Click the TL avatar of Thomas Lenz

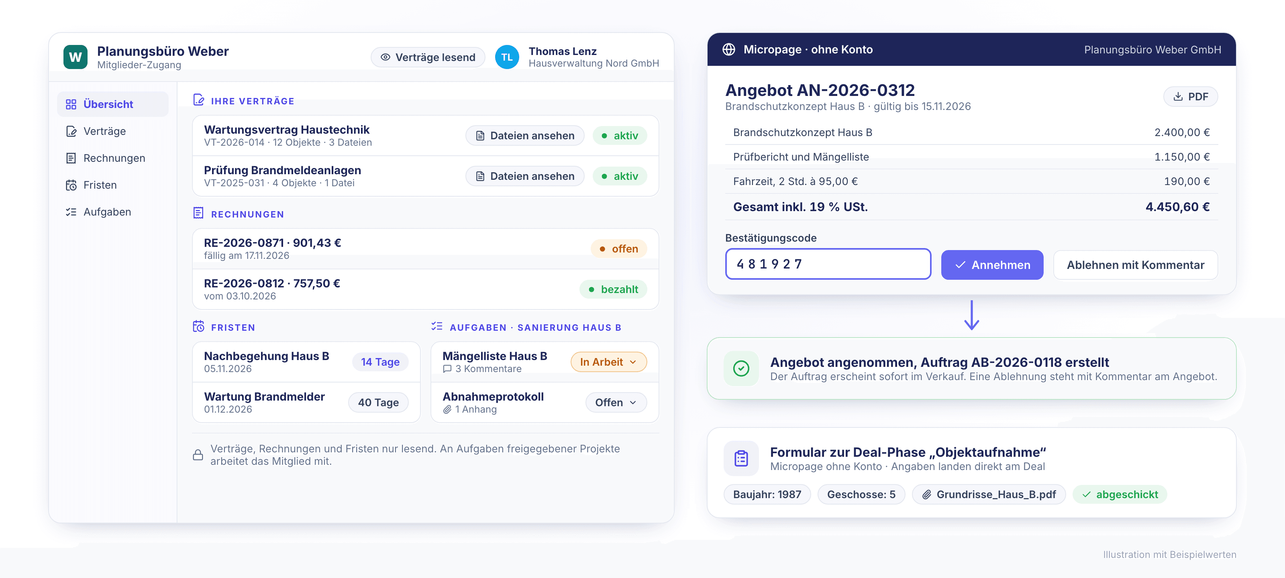[x=507, y=57]
